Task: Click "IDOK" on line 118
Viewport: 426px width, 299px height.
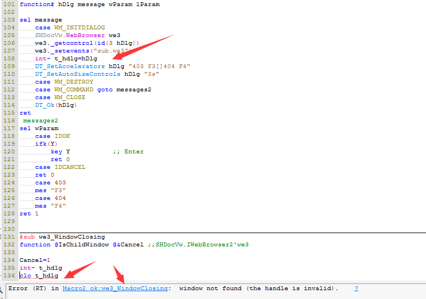Action: (62, 136)
